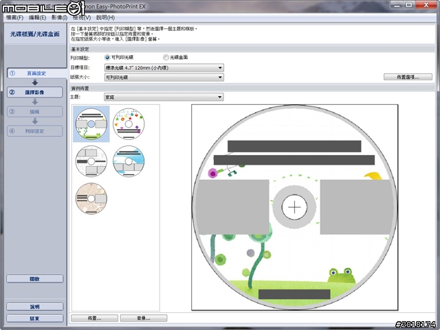Open the 說明(H) menu

[x=105, y=18]
